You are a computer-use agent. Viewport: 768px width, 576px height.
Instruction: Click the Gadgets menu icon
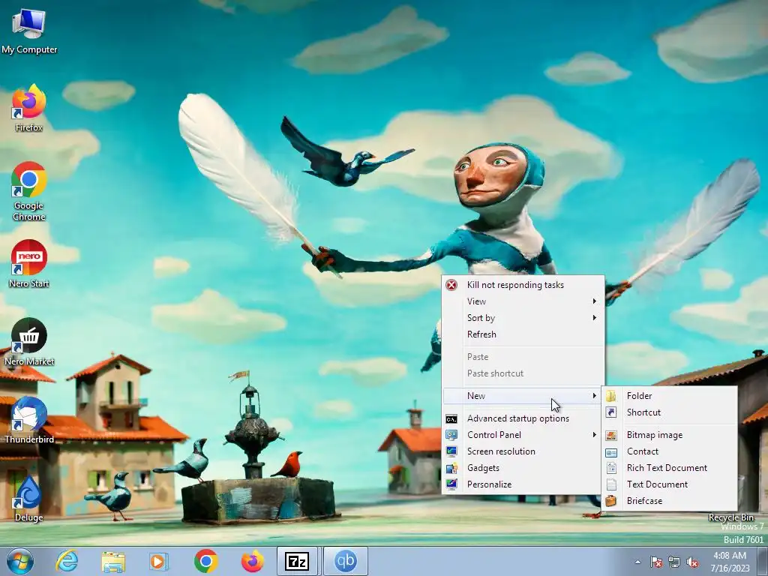pos(451,468)
